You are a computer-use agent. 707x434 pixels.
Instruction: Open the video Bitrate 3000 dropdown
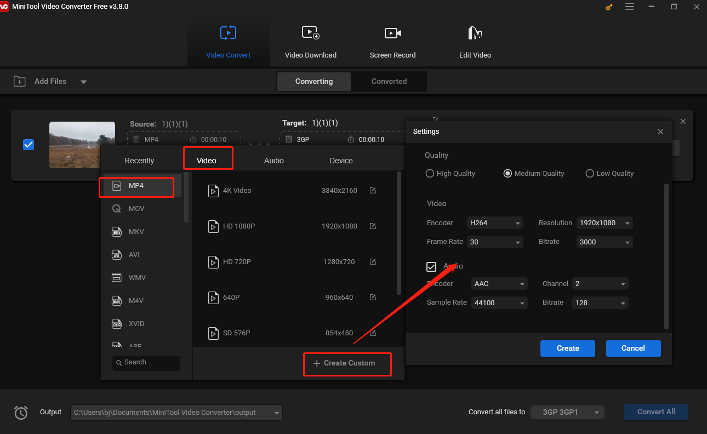(x=605, y=242)
